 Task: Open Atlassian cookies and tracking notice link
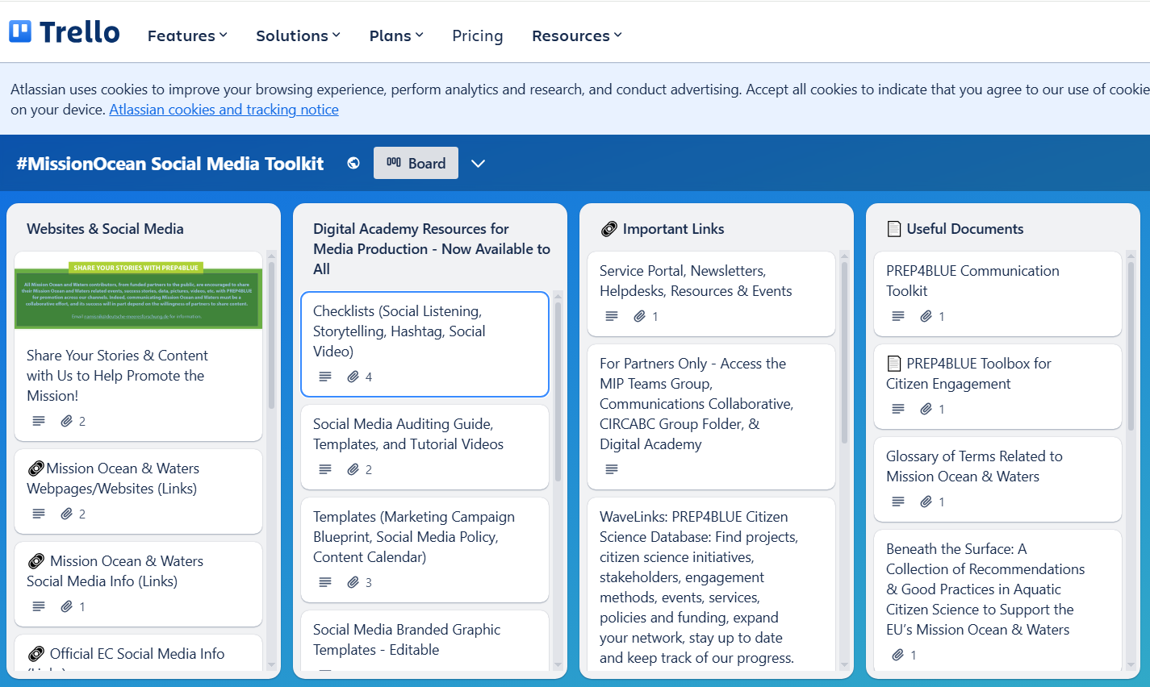click(x=224, y=110)
